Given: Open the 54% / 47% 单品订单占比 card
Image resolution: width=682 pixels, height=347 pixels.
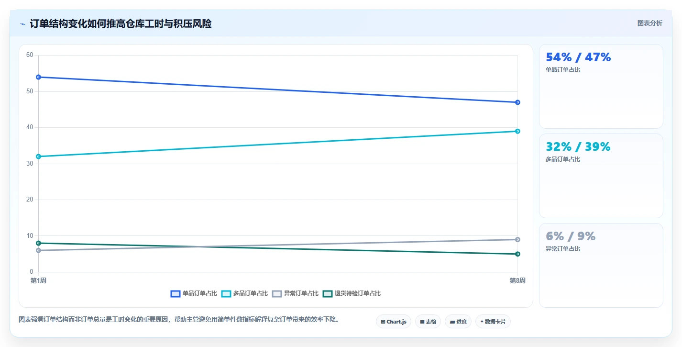Looking at the screenshot, I should 601,87.
